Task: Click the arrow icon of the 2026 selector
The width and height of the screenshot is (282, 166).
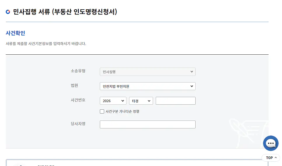Action: pos(123,101)
